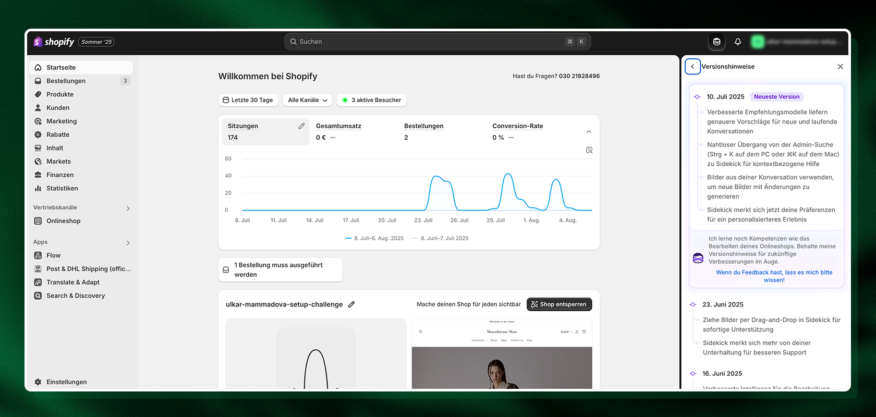Click the Search & Discovery icon
The image size is (876, 417).
tap(38, 296)
